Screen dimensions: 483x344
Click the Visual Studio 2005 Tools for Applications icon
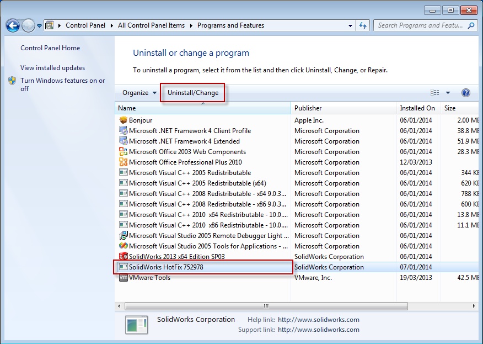pyautogui.click(x=123, y=246)
